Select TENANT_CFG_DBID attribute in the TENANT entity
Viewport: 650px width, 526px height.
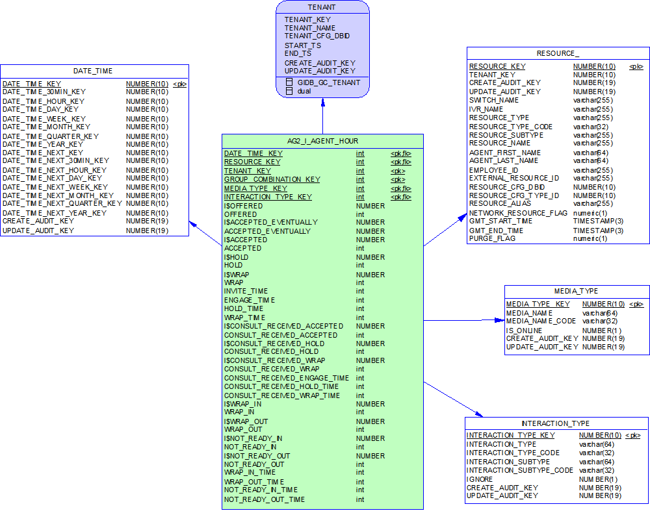317,36
